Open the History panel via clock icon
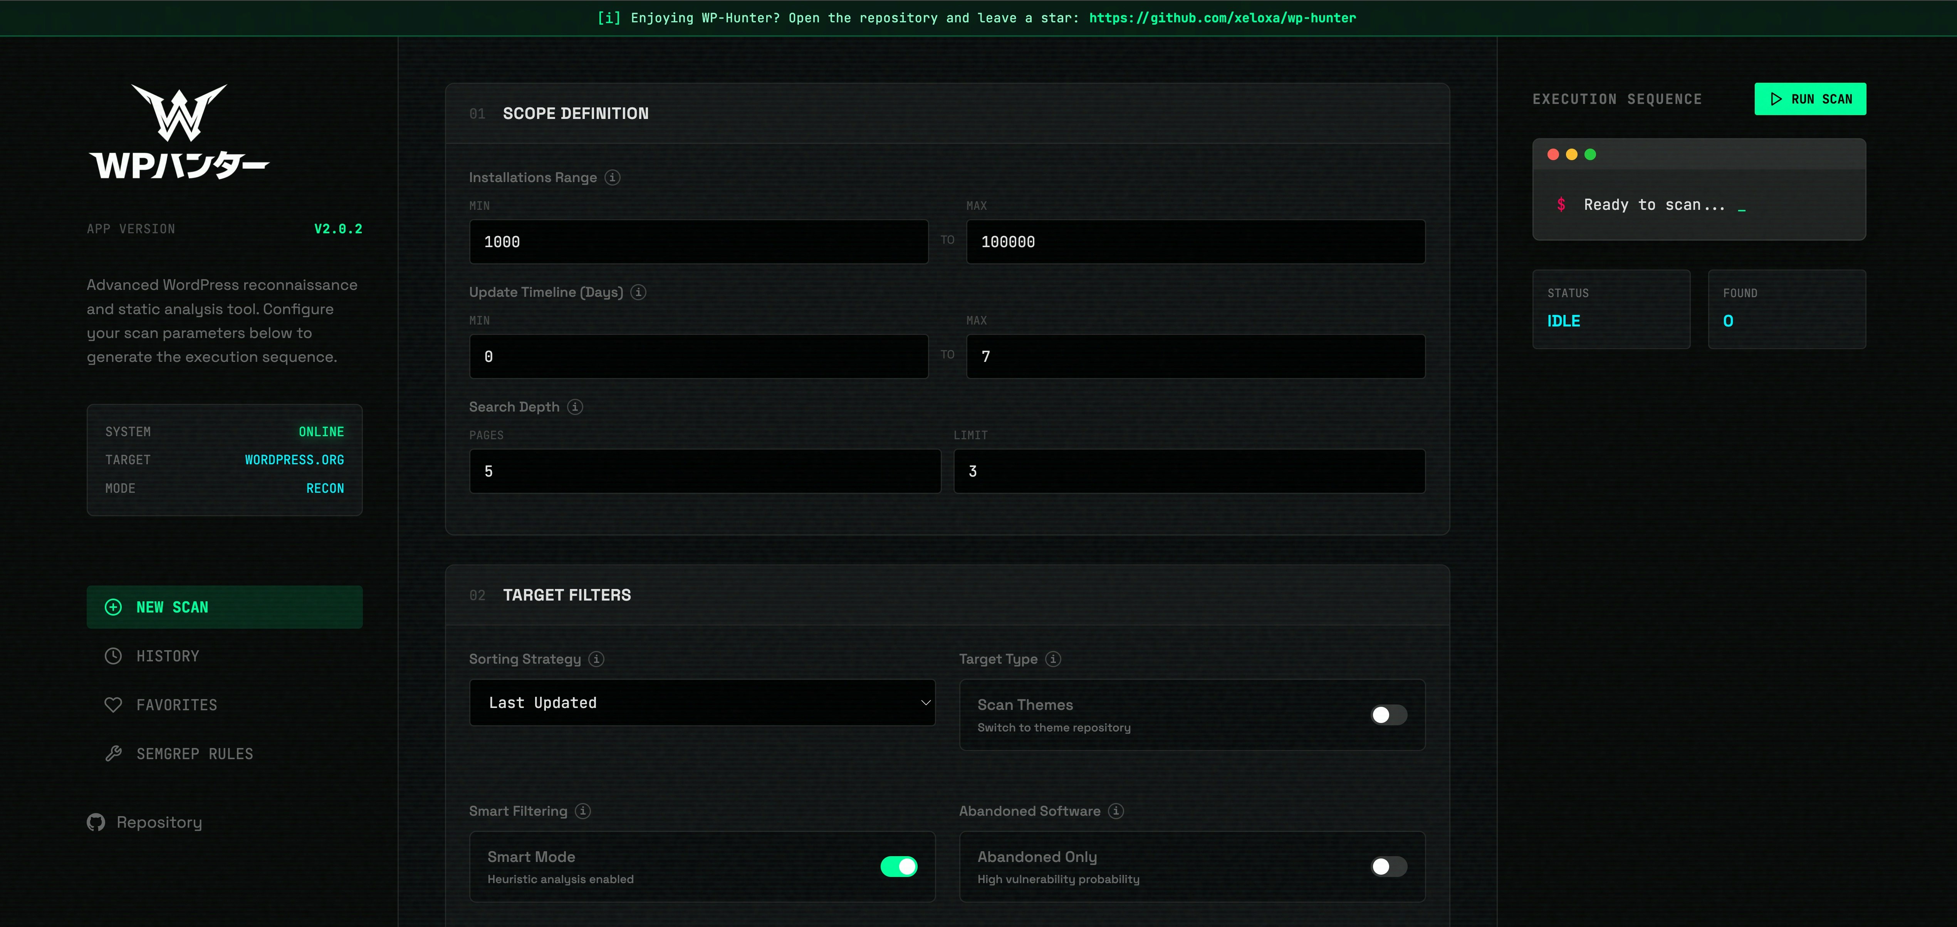The width and height of the screenshot is (1957, 927). pos(113,655)
